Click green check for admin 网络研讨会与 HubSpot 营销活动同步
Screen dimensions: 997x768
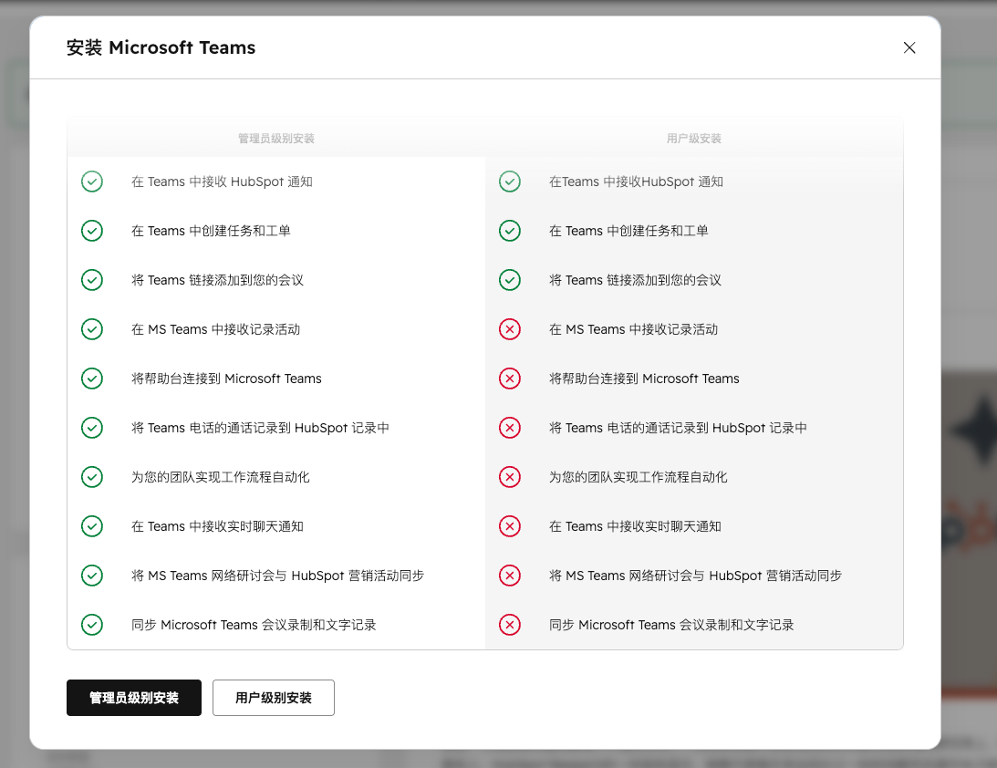click(x=92, y=576)
